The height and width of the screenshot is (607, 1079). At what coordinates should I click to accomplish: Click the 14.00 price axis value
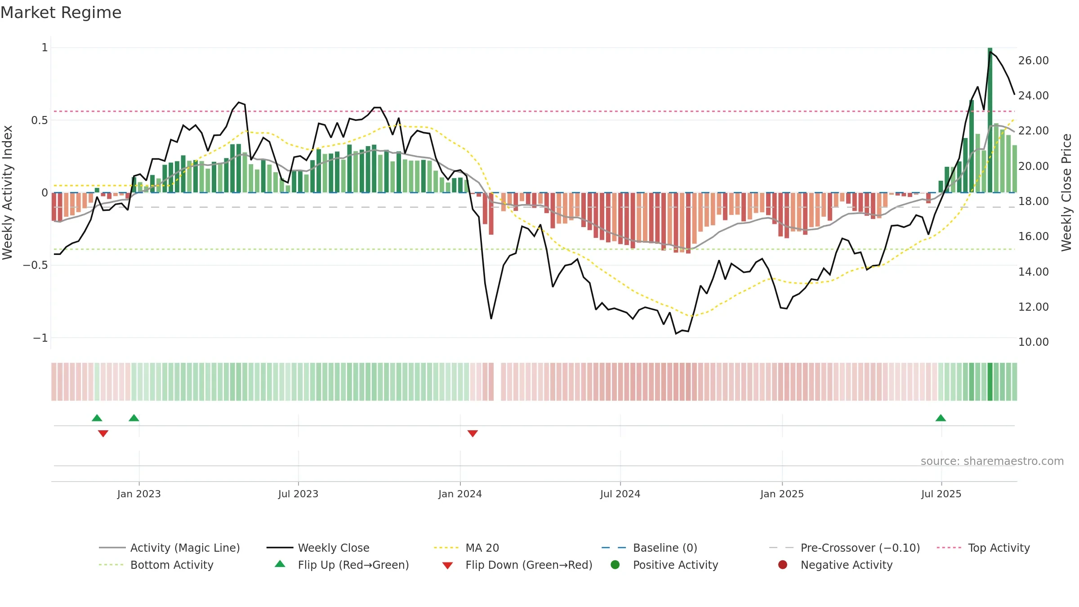[1033, 272]
